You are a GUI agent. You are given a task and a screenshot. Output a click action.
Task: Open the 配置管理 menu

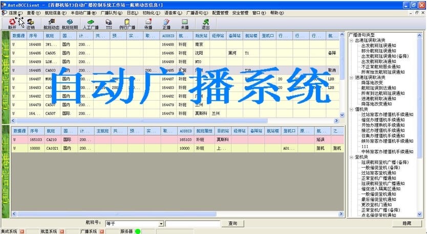pyautogui.click(x=220, y=13)
